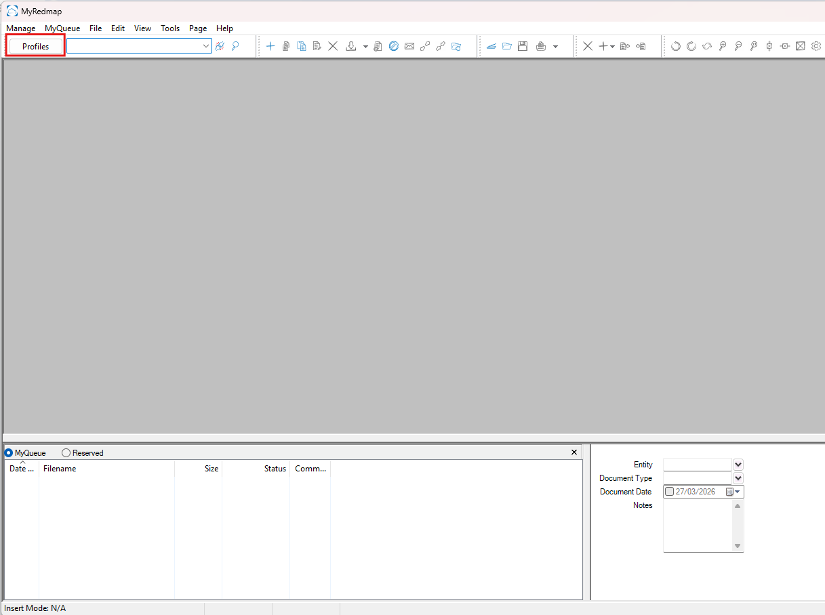This screenshot has width=825, height=615.
Task: Click the email envelope toolbar icon
Action: (x=409, y=46)
